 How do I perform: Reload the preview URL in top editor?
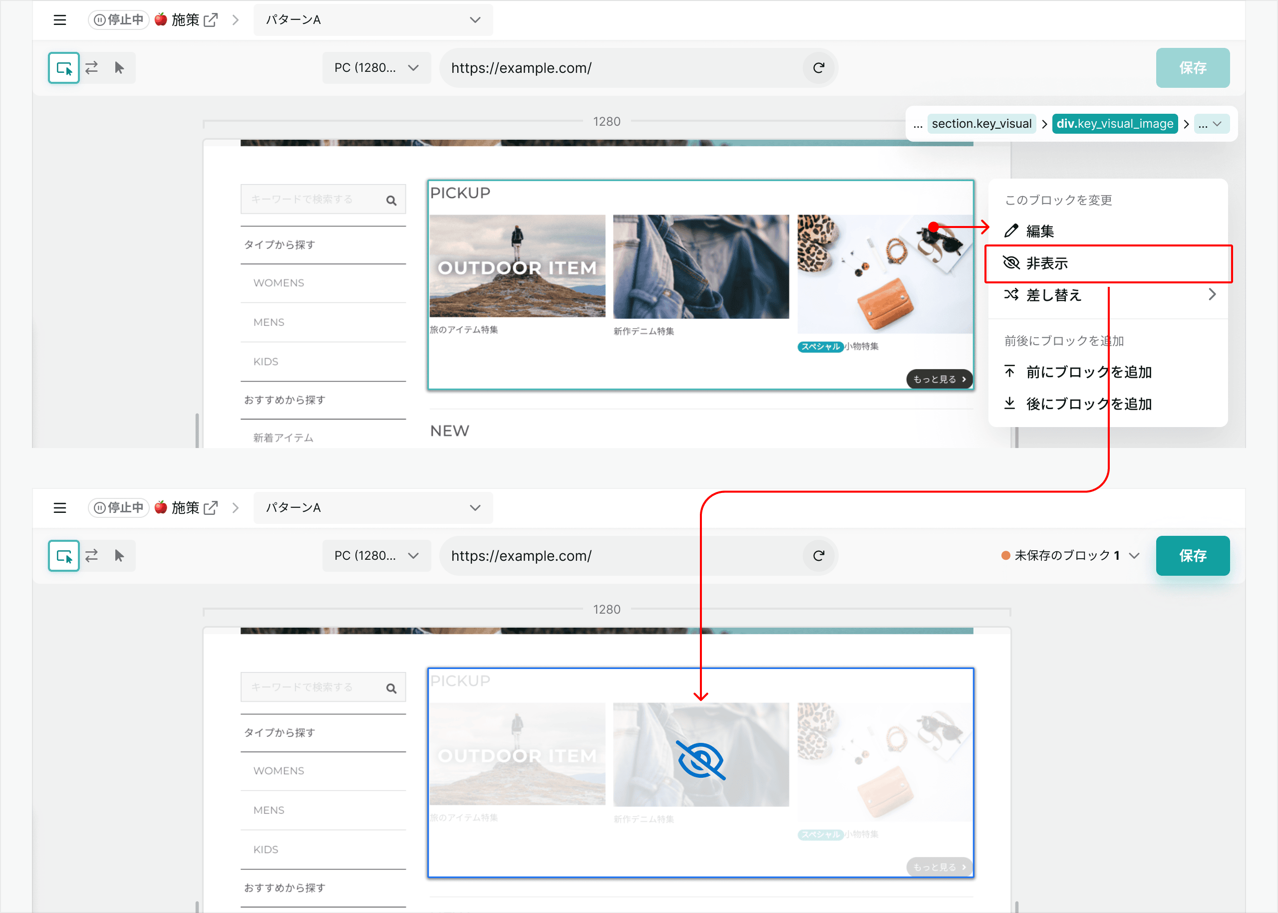(x=818, y=68)
